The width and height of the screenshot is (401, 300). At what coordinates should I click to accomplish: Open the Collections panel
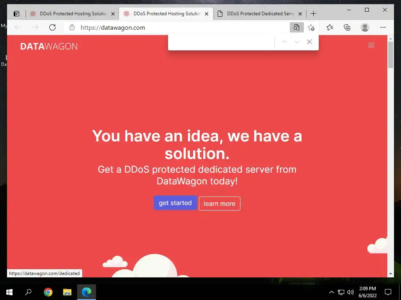347,27
